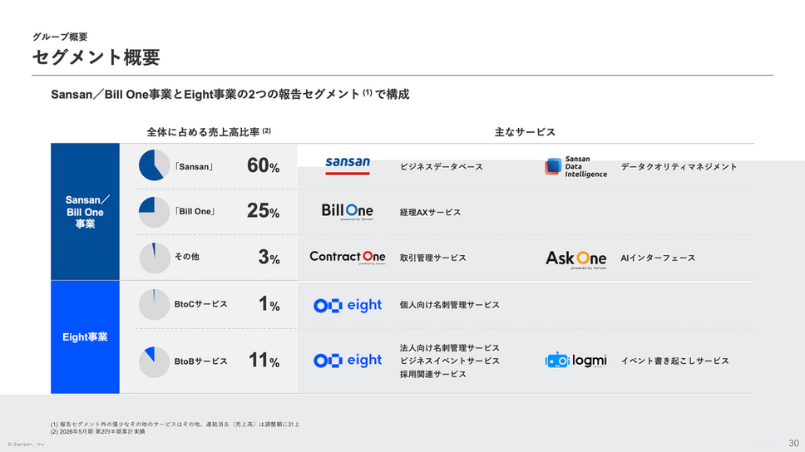Click the eight logo in BtoC row
The width and height of the screenshot is (805, 452).
click(348, 305)
